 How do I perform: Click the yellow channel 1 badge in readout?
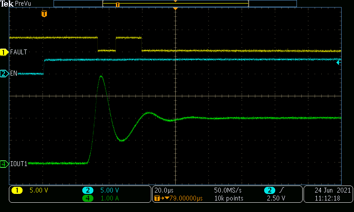(x=17, y=190)
